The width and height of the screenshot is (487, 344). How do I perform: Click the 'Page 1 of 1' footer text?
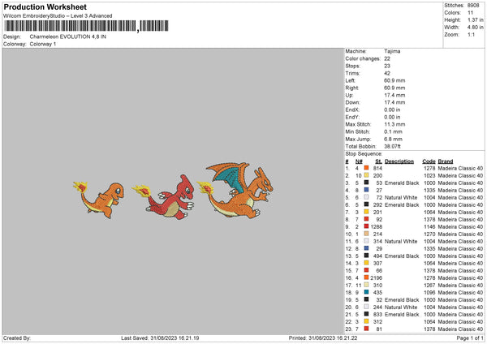click(470, 338)
